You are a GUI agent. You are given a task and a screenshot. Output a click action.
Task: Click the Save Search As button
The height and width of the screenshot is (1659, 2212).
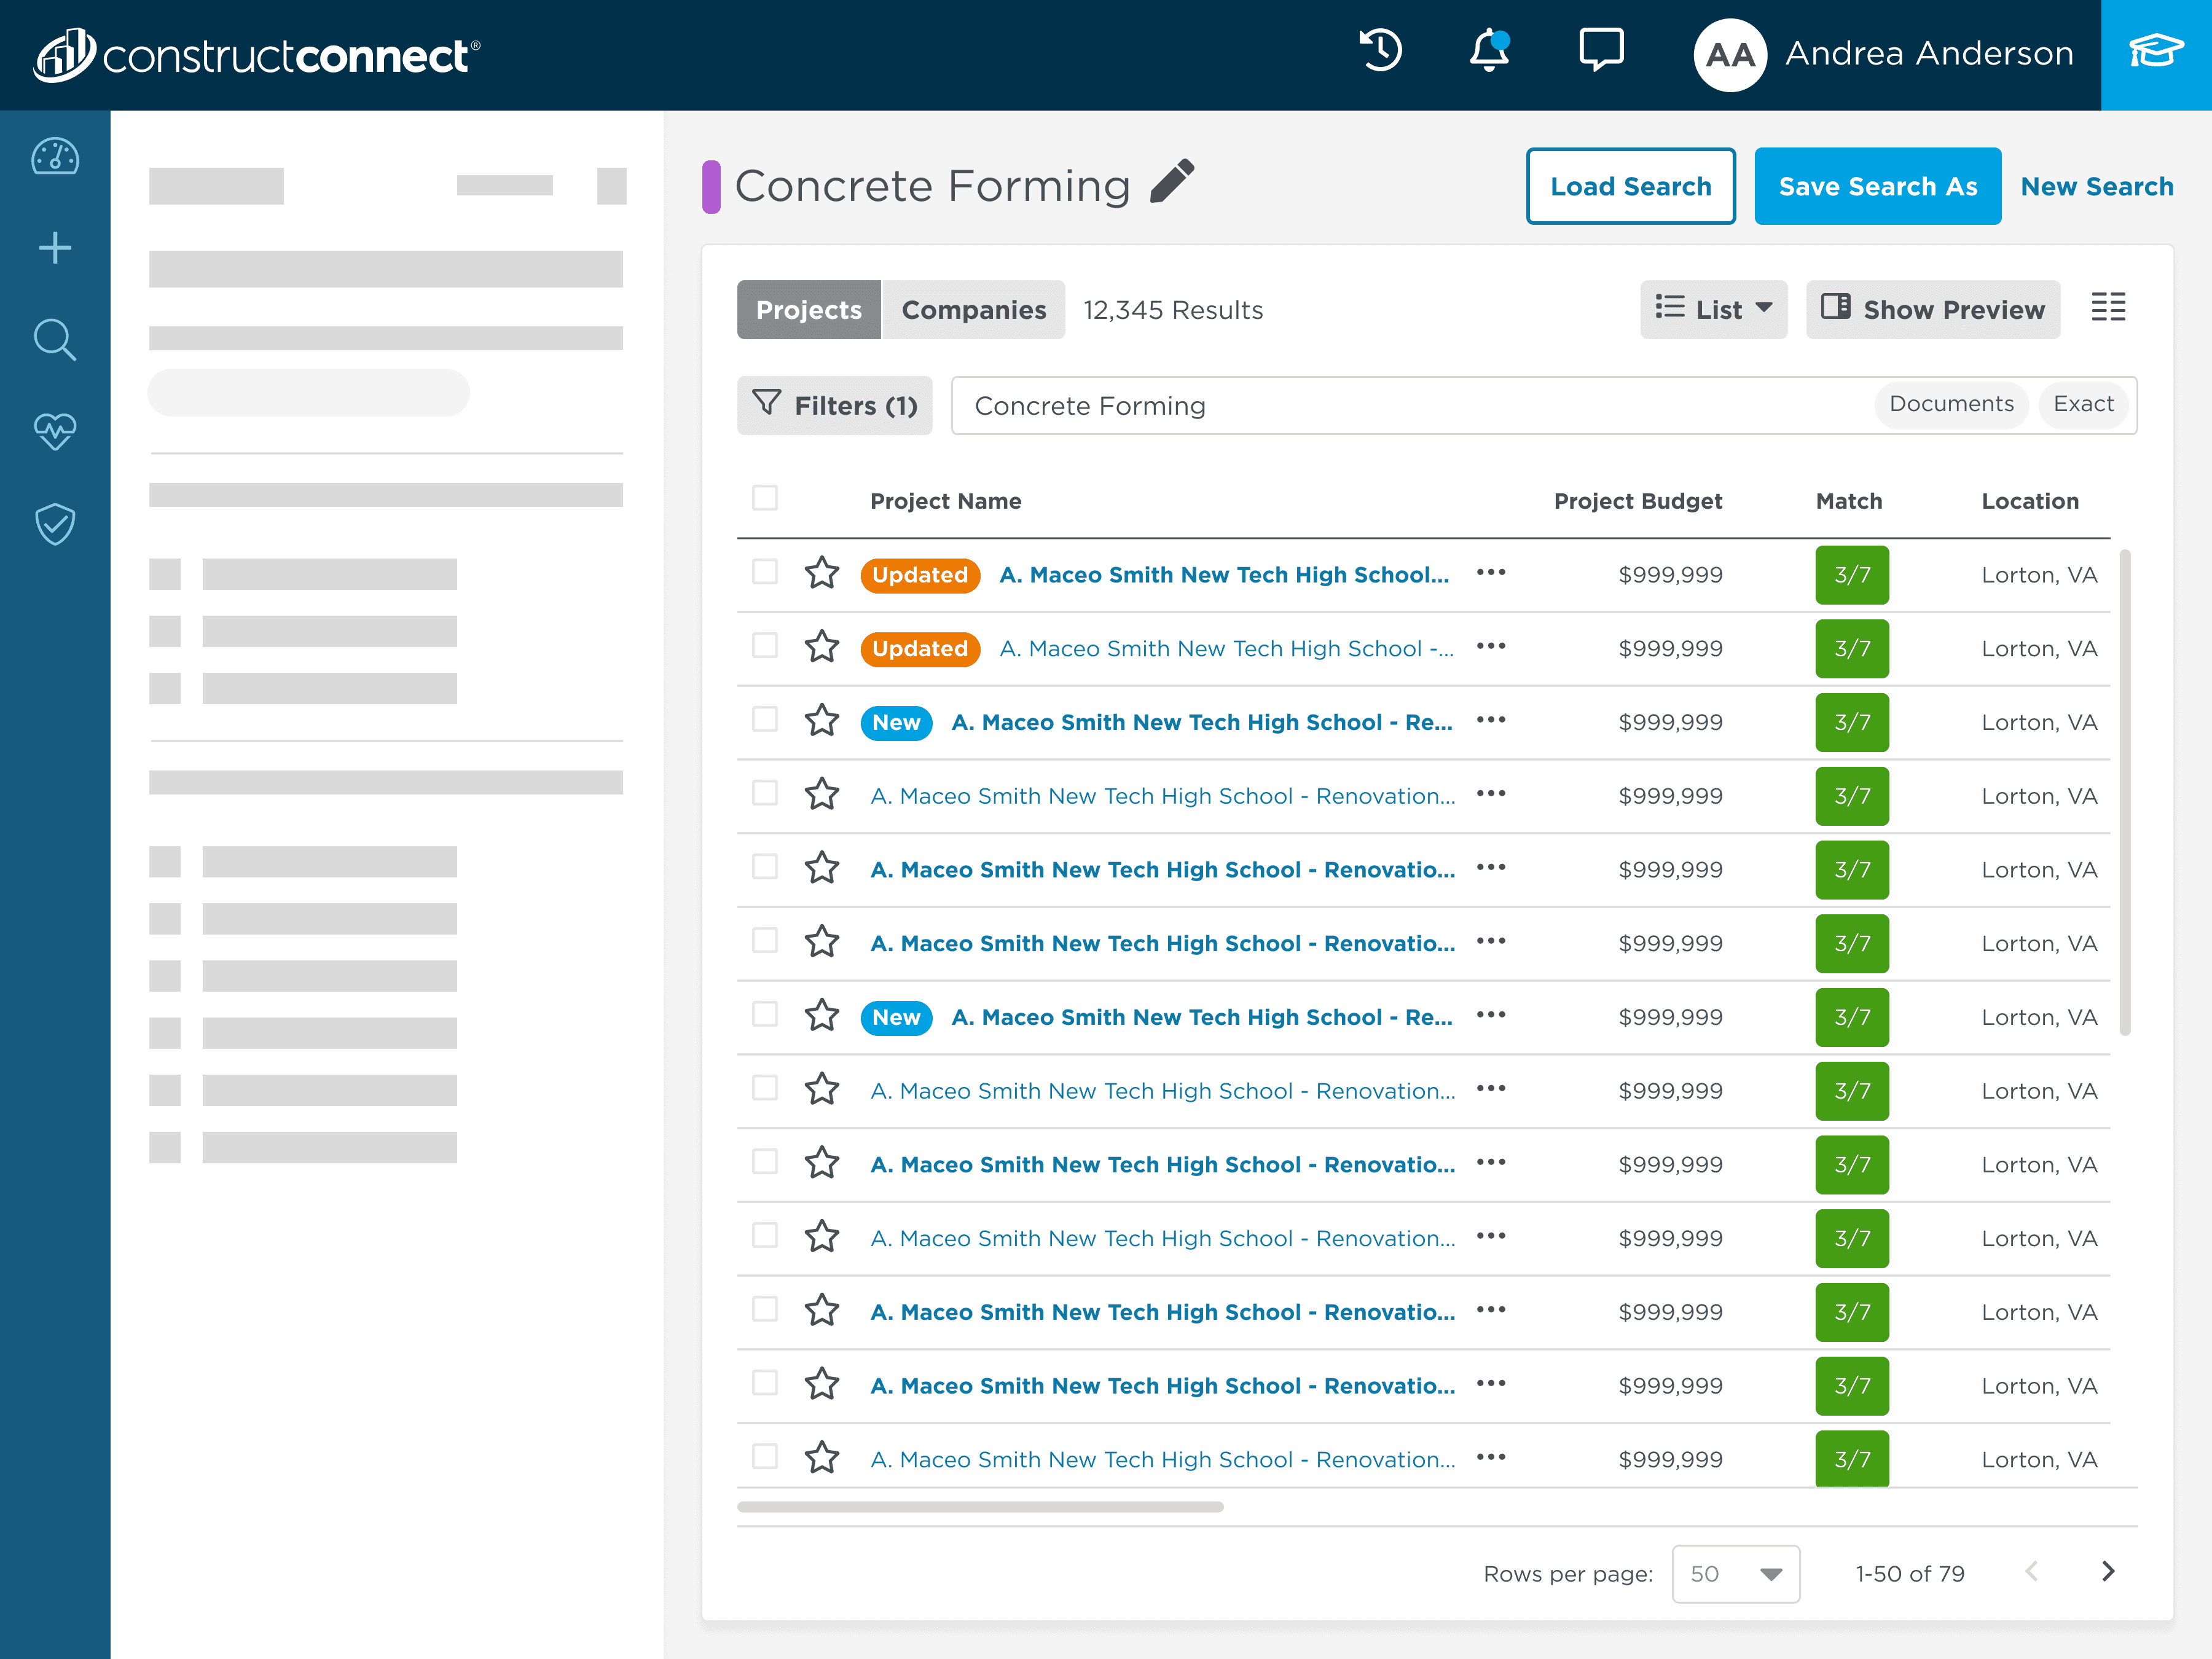[x=1877, y=187]
